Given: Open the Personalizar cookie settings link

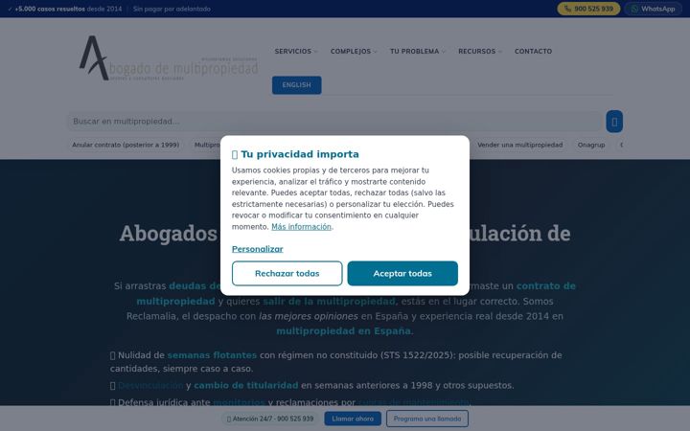Looking at the screenshot, I should point(258,249).
